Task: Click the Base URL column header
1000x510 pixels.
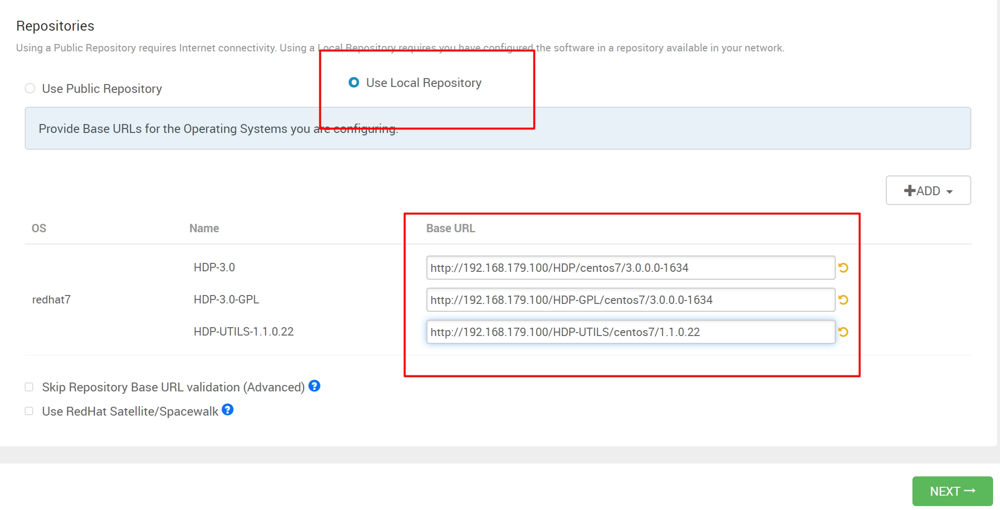Action: [x=451, y=228]
